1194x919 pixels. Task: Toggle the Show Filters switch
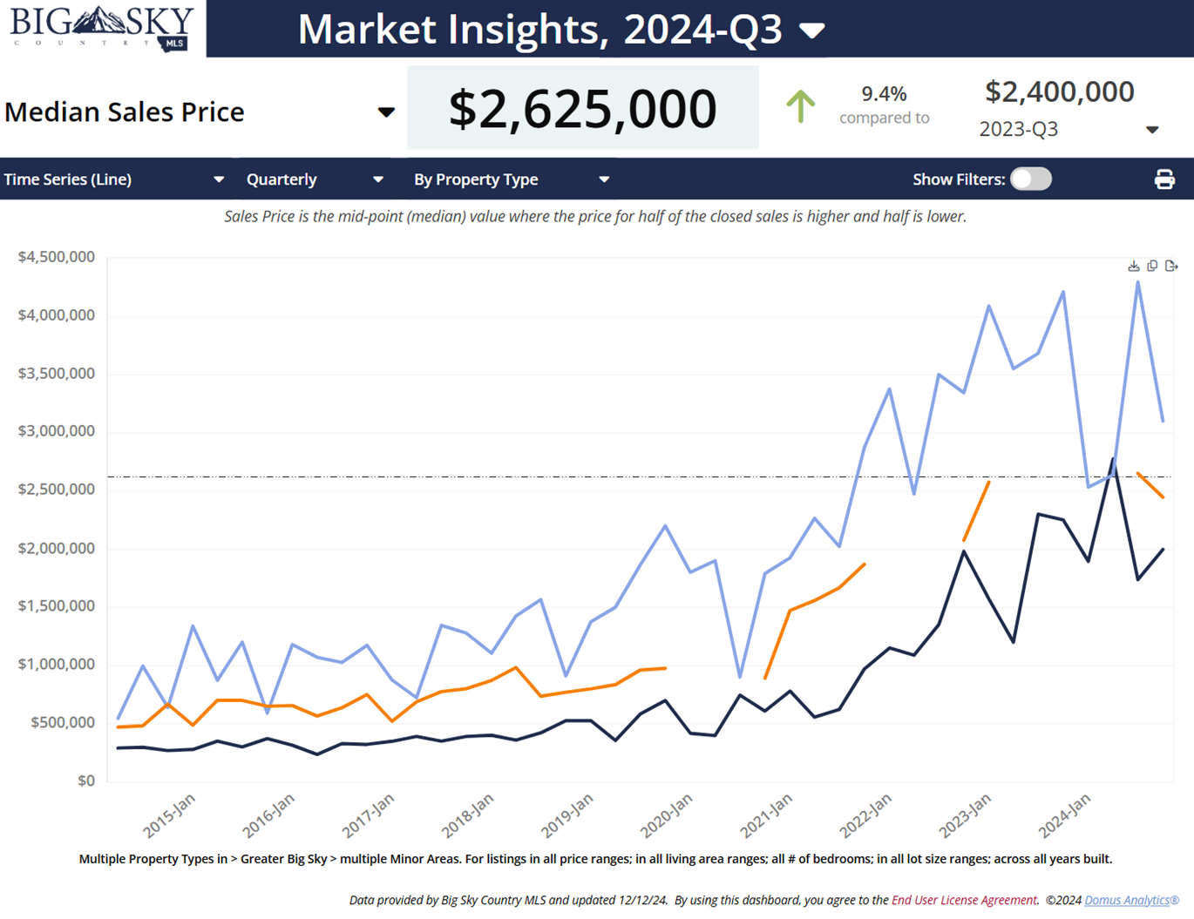coord(1031,179)
